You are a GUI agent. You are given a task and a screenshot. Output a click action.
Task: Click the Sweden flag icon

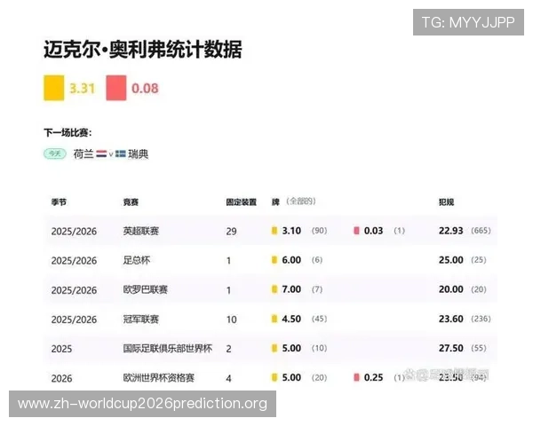click(120, 154)
